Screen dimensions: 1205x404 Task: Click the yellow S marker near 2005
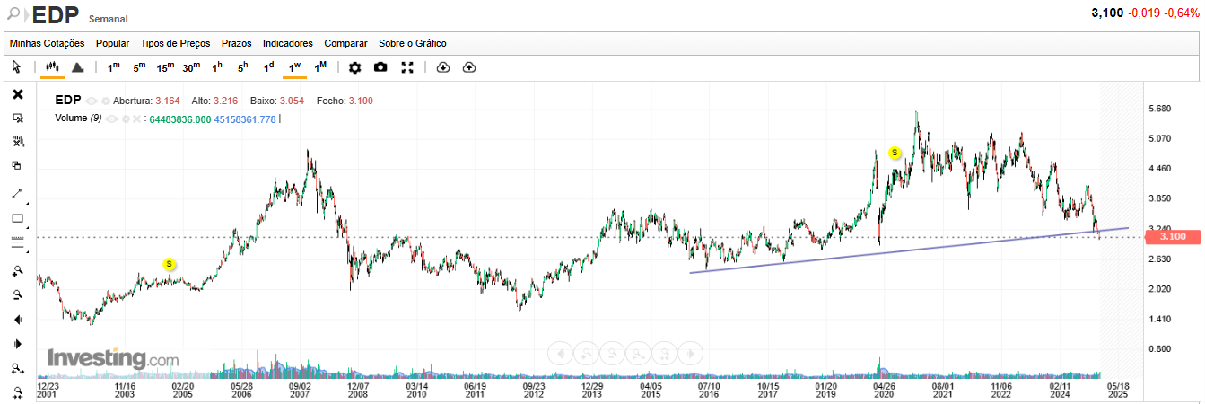click(170, 264)
